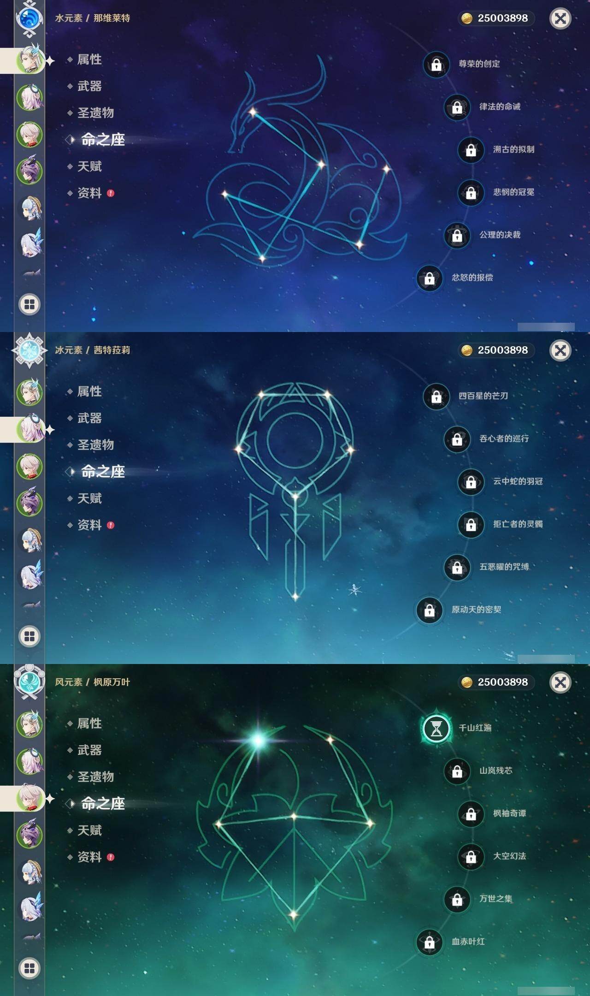Open the 四百星的芒刃 locked node
Image resolution: width=590 pixels, height=996 pixels.
coord(437,397)
